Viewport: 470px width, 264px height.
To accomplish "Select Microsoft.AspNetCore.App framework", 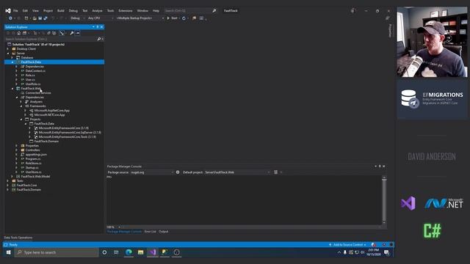I will pyautogui.click(x=51, y=111).
